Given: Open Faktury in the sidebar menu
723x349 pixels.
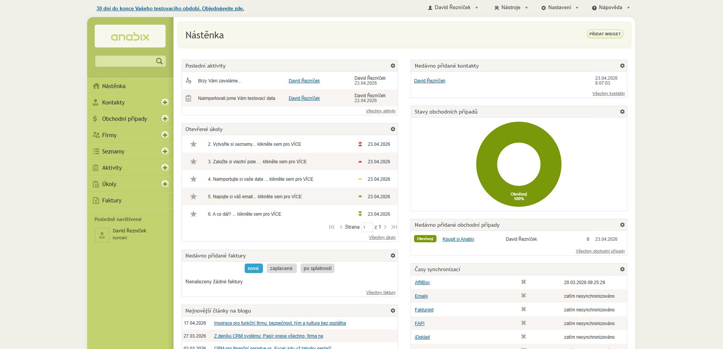Looking at the screenshot, I should tap(130, 201).
